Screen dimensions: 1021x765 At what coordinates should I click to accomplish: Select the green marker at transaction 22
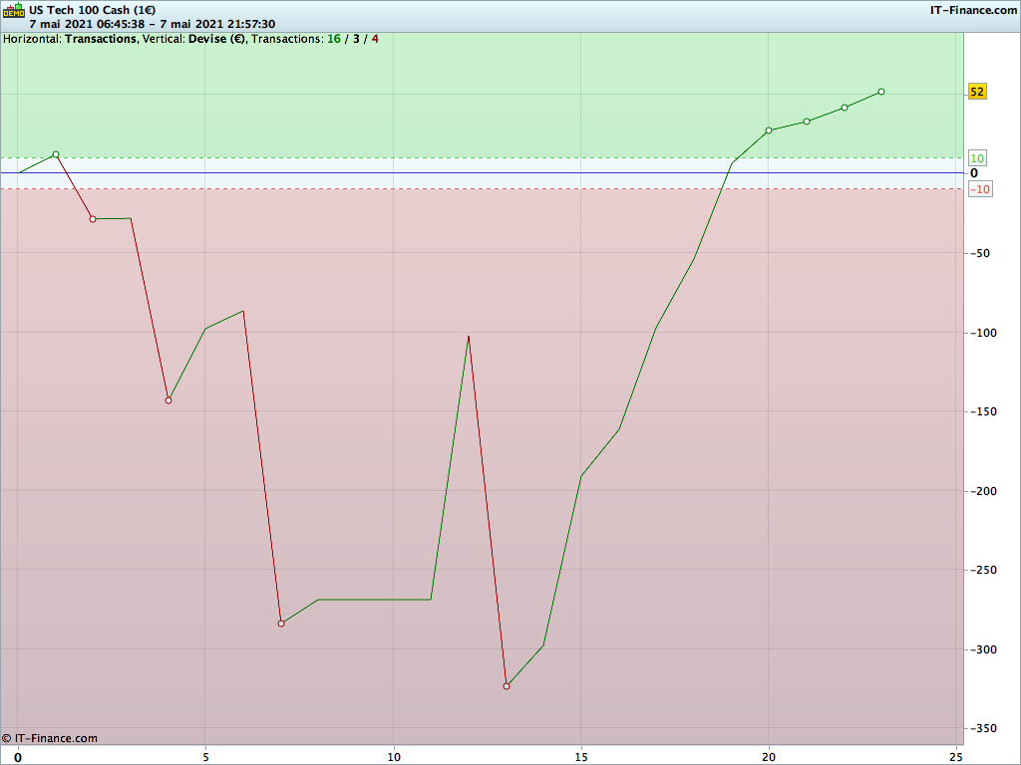click(x=844, y=108)
